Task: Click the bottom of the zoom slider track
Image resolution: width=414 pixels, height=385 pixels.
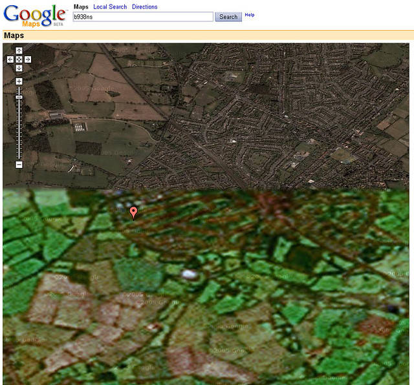Action: [x=19, y=156]
